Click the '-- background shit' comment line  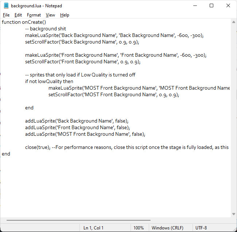tap(46, 29)
